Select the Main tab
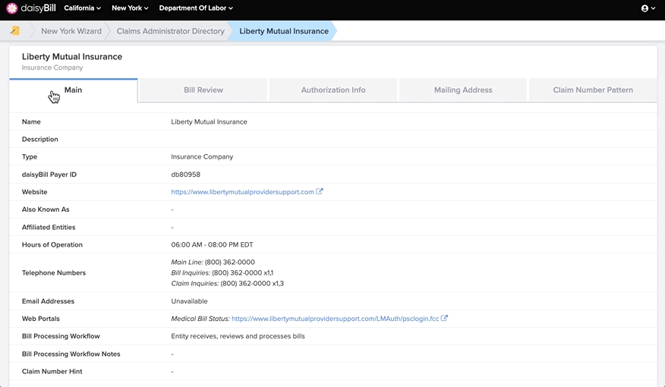 click(74, 90)
